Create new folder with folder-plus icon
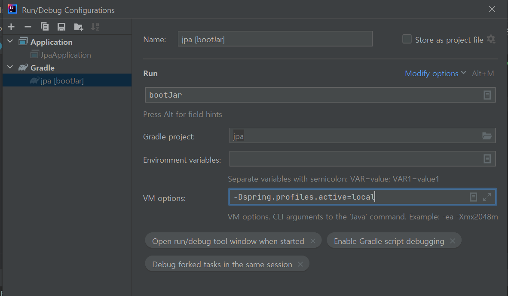The image size is (508, 296). click(x=78, y=27)
